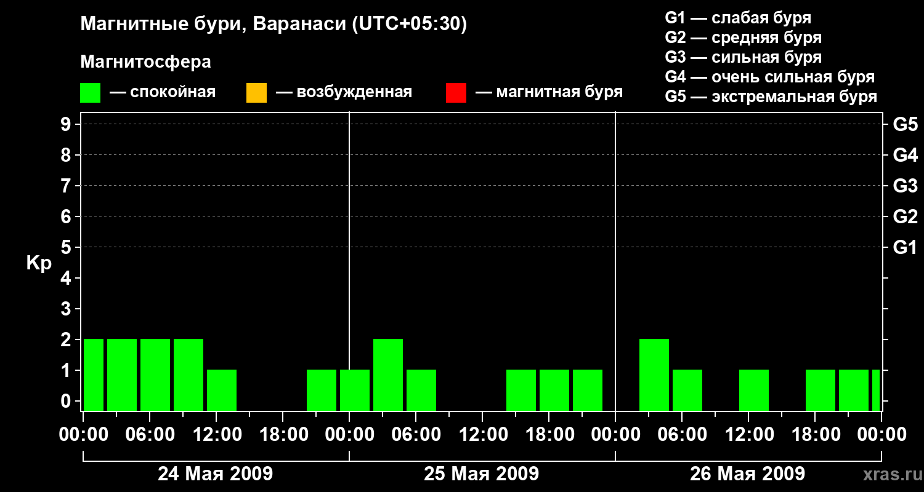This screenshot has height=492, width=924.
Task: Click the red 'магнитная буря' legend swatch
Action: click(456, 92)
